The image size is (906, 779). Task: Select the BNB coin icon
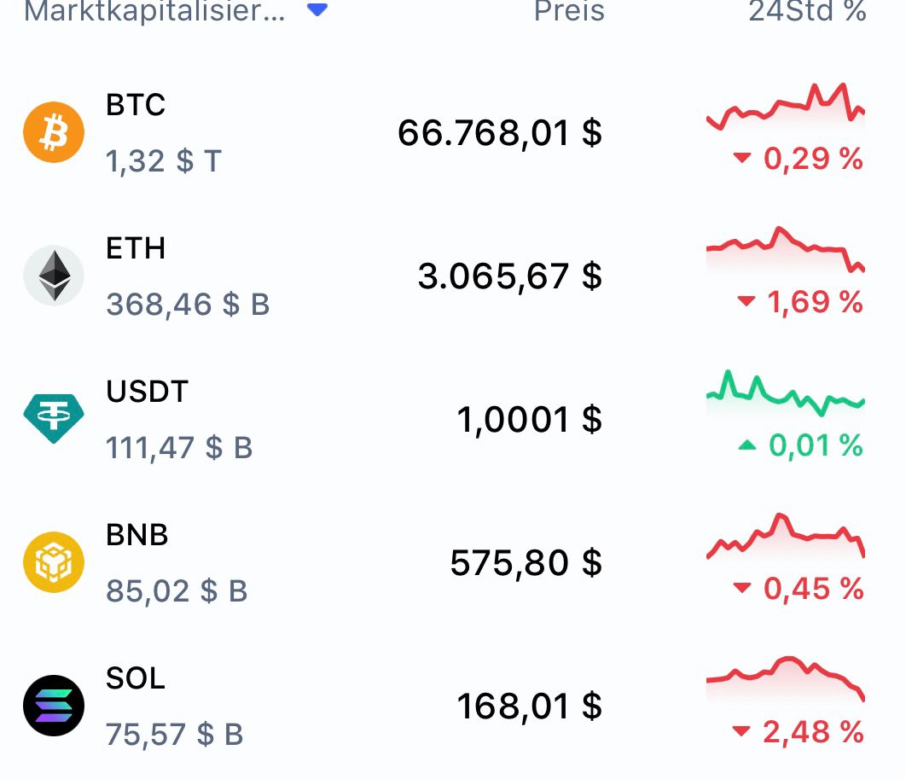click(x=53, y=561)
